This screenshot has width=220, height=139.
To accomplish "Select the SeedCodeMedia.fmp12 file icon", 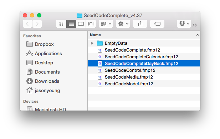I will tap(100, 77).
